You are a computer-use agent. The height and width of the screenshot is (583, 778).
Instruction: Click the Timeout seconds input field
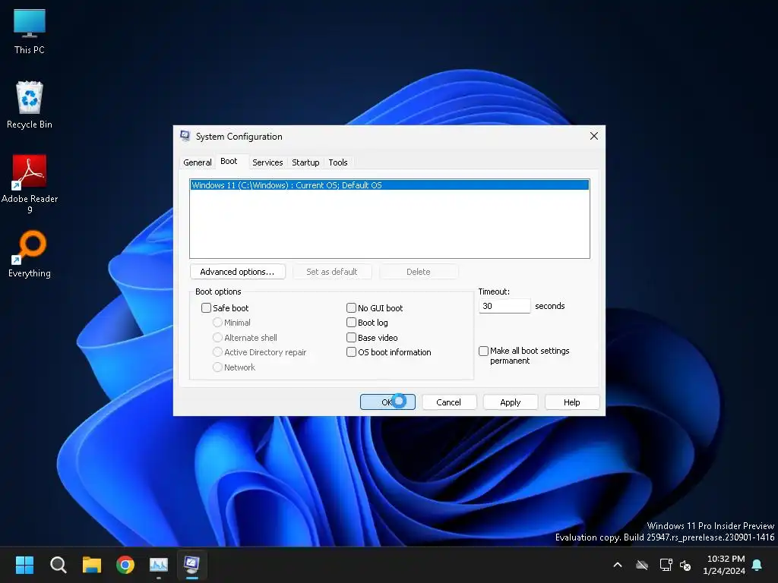pos(504,306)
